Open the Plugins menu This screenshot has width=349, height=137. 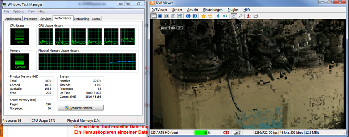pos(233,10)
